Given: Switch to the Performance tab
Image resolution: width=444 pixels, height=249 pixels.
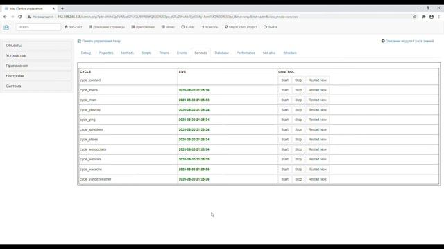Looking at the screenshot, I should 246,53.
